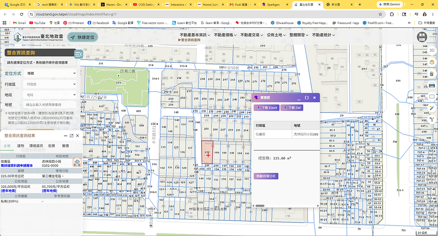Click the printer icon on right toolbar
Image resolution: width=438 pixels, height=236 pixels.
click(432, 86)
